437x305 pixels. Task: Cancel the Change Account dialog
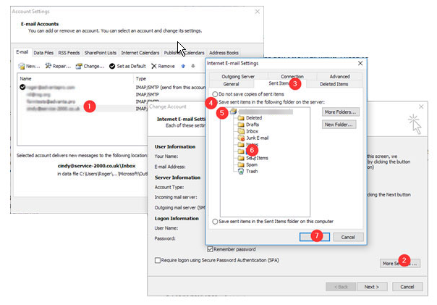407,287
